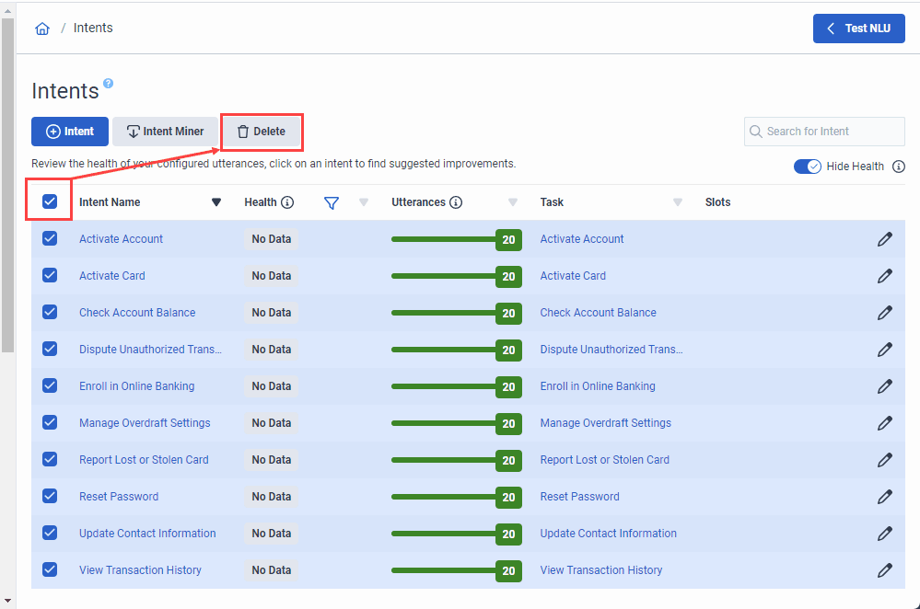Edit the Activate Account intent pencil icon

pyautogui.click(x=884, y=239)
